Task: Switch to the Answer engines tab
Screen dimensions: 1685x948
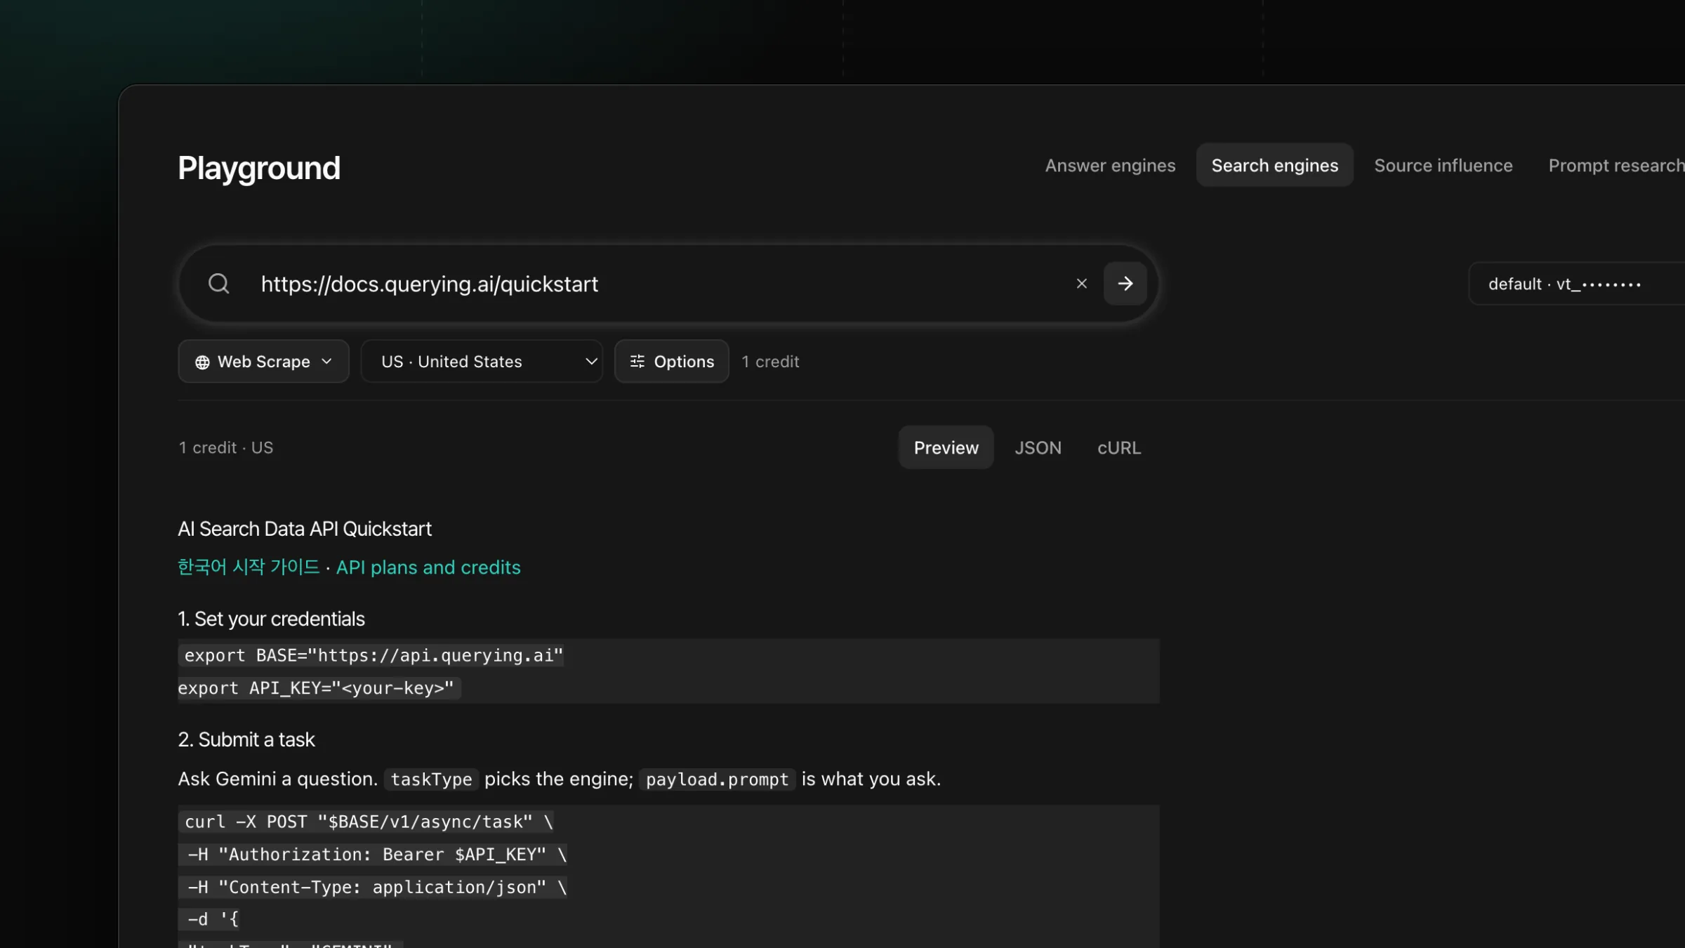Action: [x=1110, y=165]
